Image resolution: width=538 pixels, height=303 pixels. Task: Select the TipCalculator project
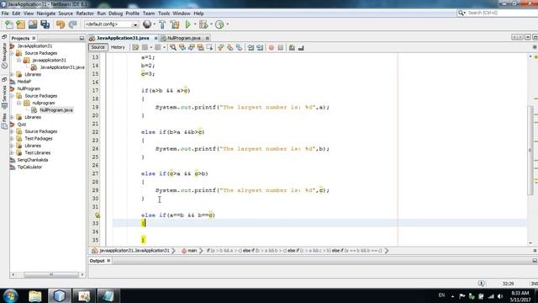point(29,167)
